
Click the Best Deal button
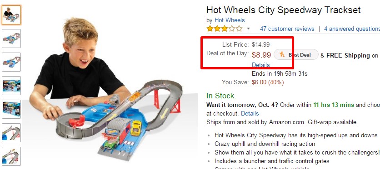(296, 54)
